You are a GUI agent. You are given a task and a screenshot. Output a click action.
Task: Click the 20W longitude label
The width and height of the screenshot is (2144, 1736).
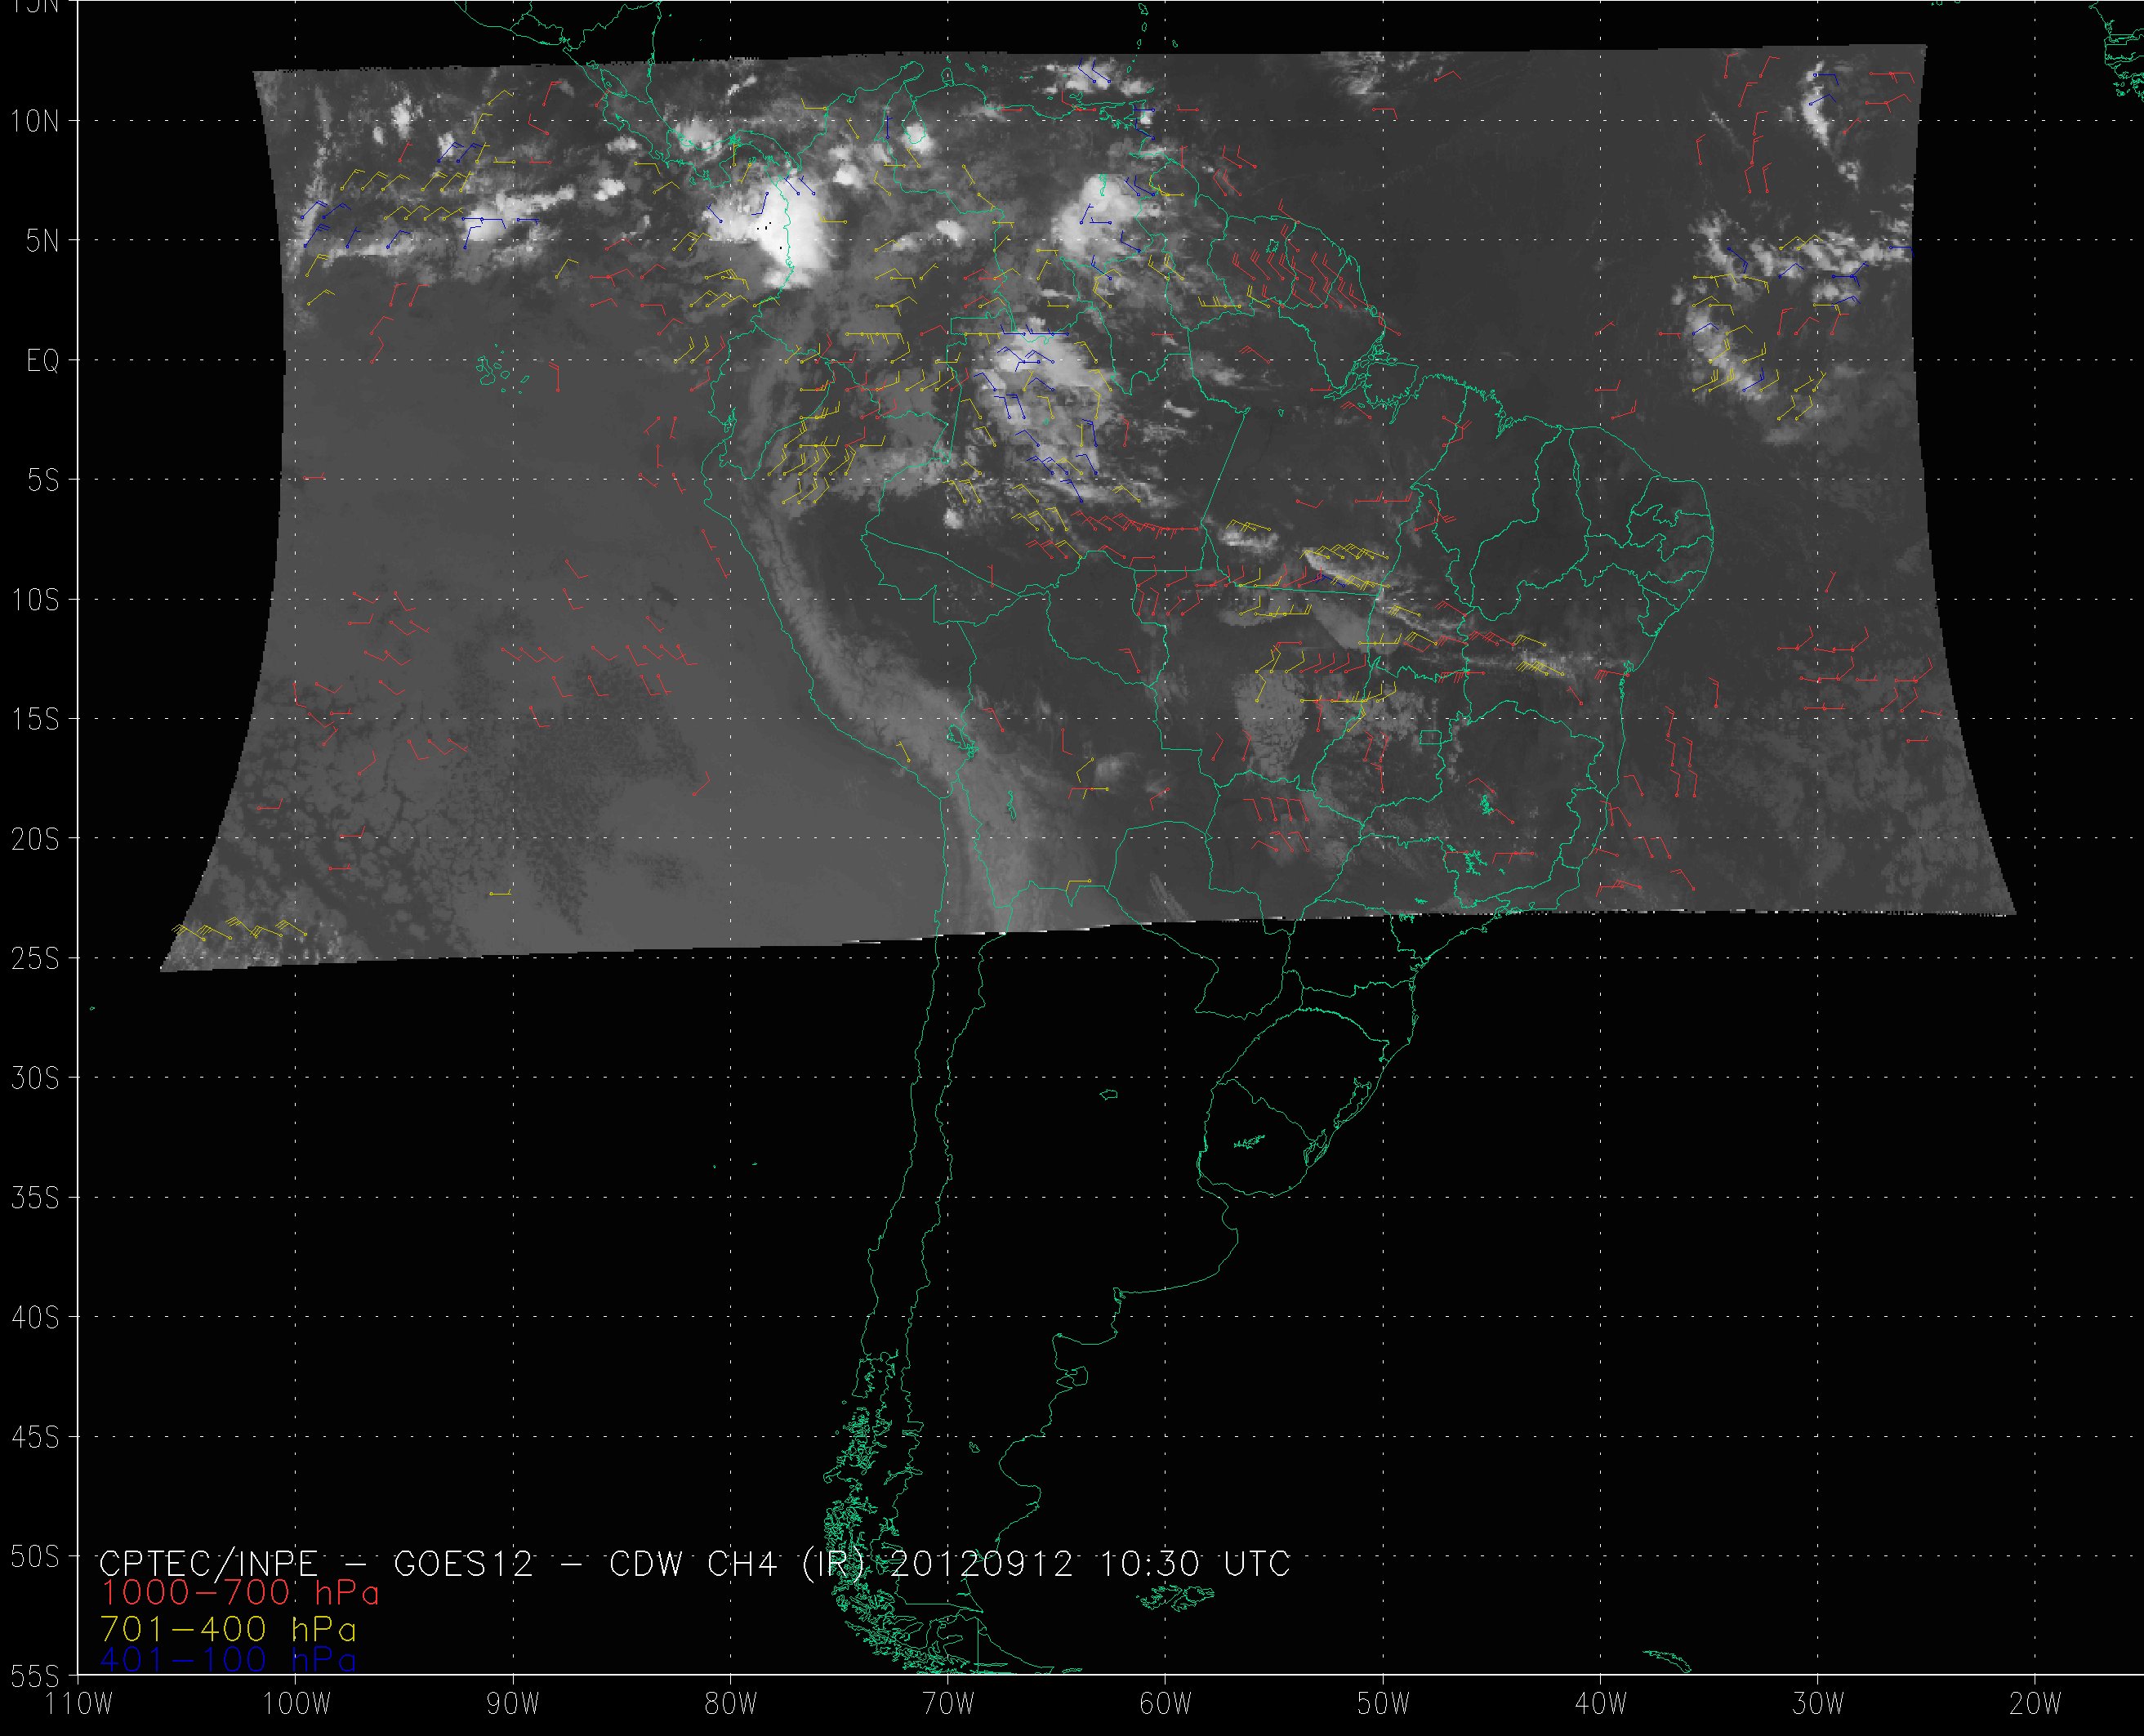2035,1704
